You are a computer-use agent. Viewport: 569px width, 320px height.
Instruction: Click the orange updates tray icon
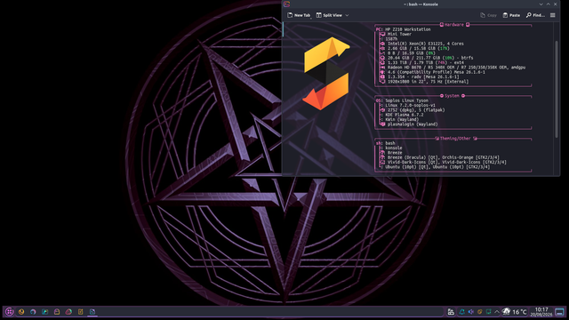[x=480, y=312]
